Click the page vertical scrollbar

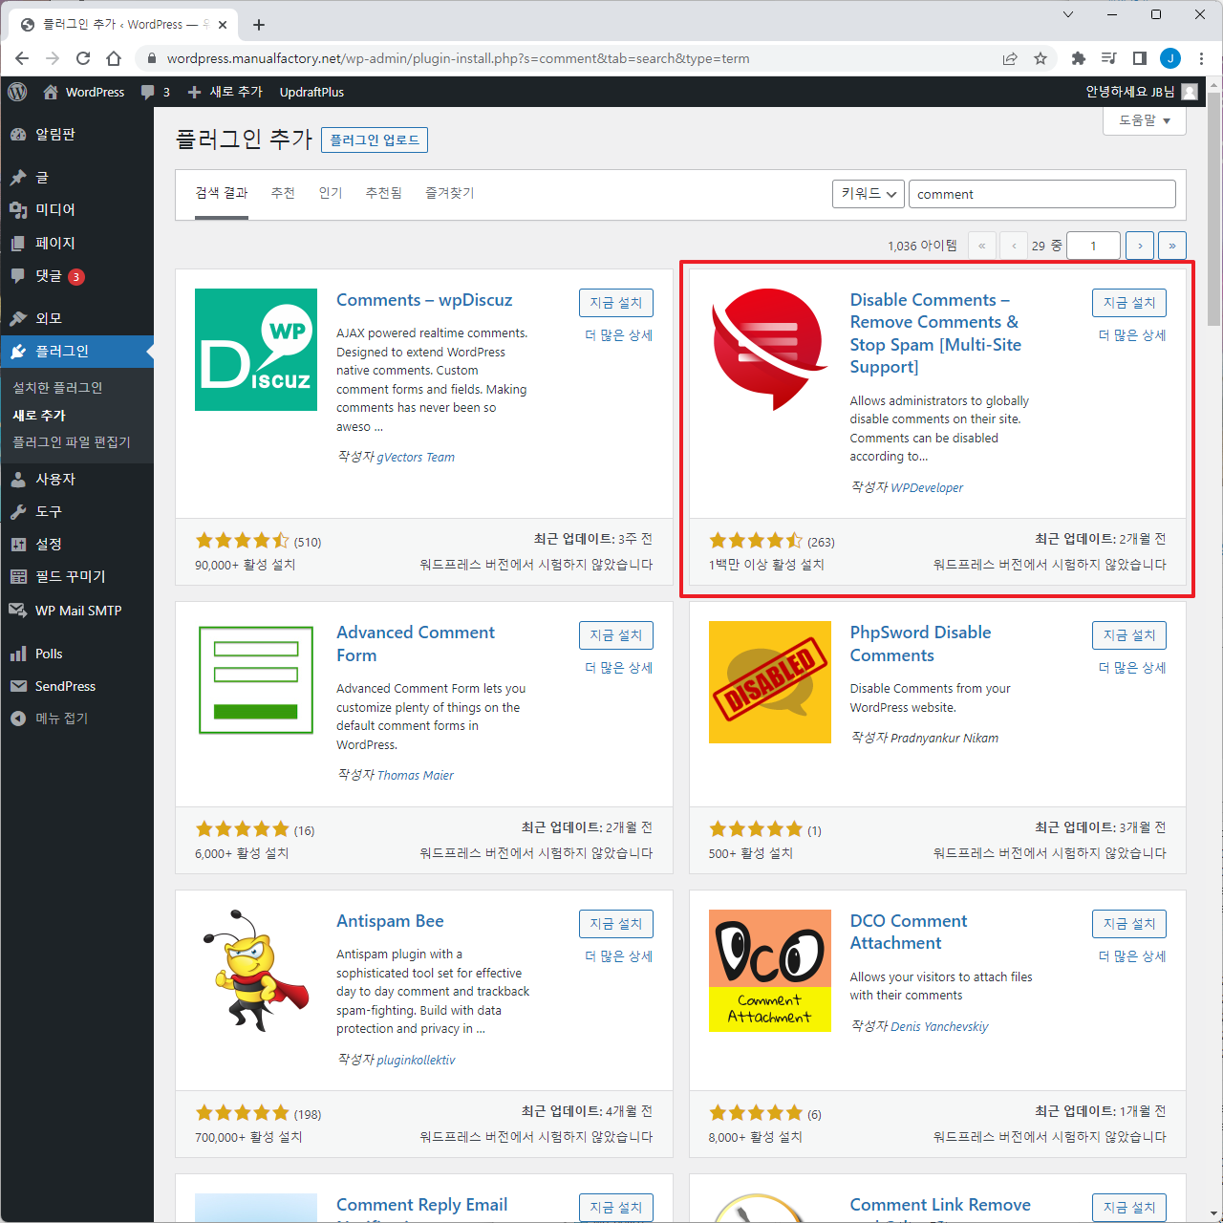pyautogui.click(x=1213, y=209)
